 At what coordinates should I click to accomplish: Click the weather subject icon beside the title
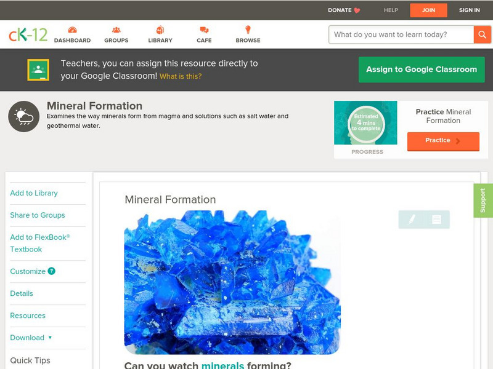(24, 116)
